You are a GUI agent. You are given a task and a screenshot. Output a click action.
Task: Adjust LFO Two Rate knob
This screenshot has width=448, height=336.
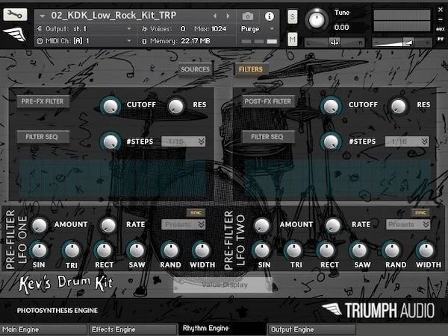point(333,225)
